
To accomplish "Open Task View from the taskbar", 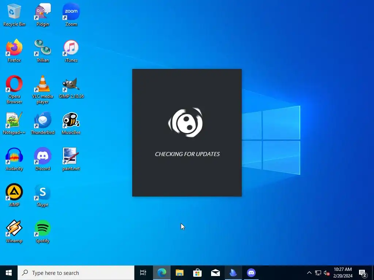I will (143, 273).
